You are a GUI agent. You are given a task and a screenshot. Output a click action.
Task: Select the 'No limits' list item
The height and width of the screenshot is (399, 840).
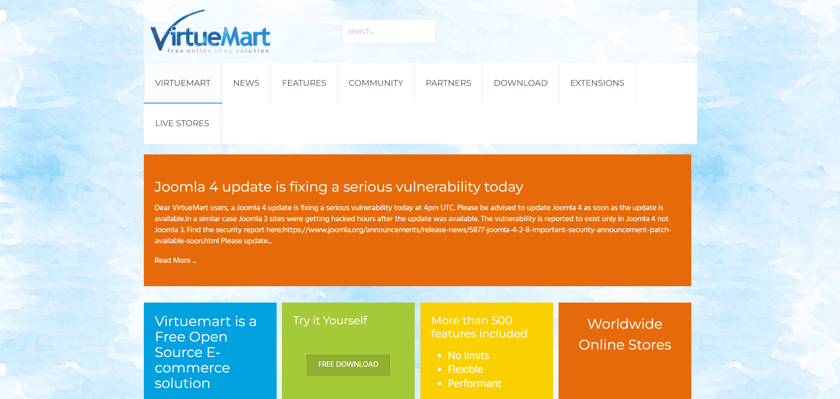[x=468, y=356]
